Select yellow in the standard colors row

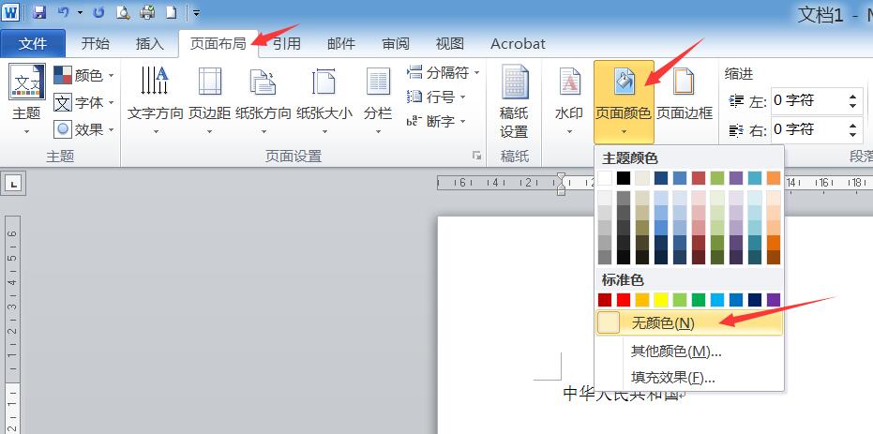tap(661, 300)
